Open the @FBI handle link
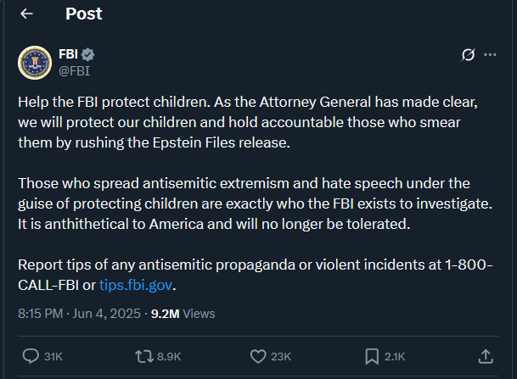The image size is (517, 379). 74,70
